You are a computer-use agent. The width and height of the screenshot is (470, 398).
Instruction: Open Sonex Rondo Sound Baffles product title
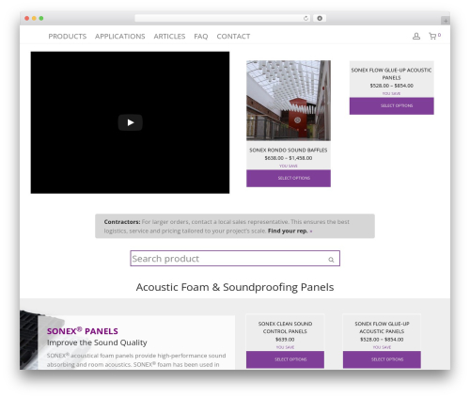[289, 151]
